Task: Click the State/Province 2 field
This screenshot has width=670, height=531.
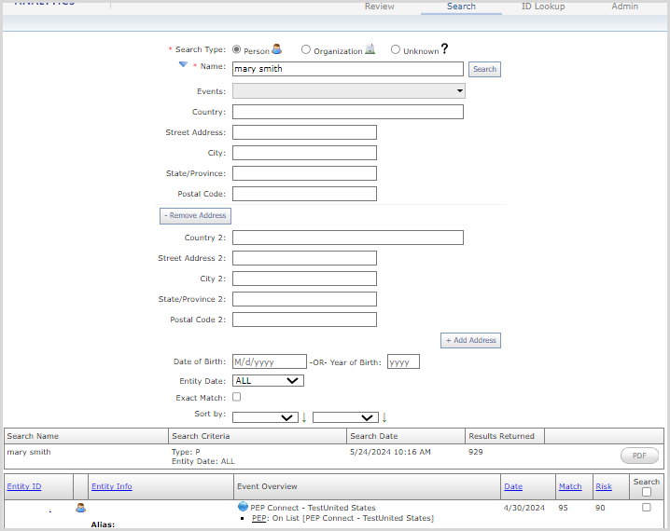Action: (304, 299)
